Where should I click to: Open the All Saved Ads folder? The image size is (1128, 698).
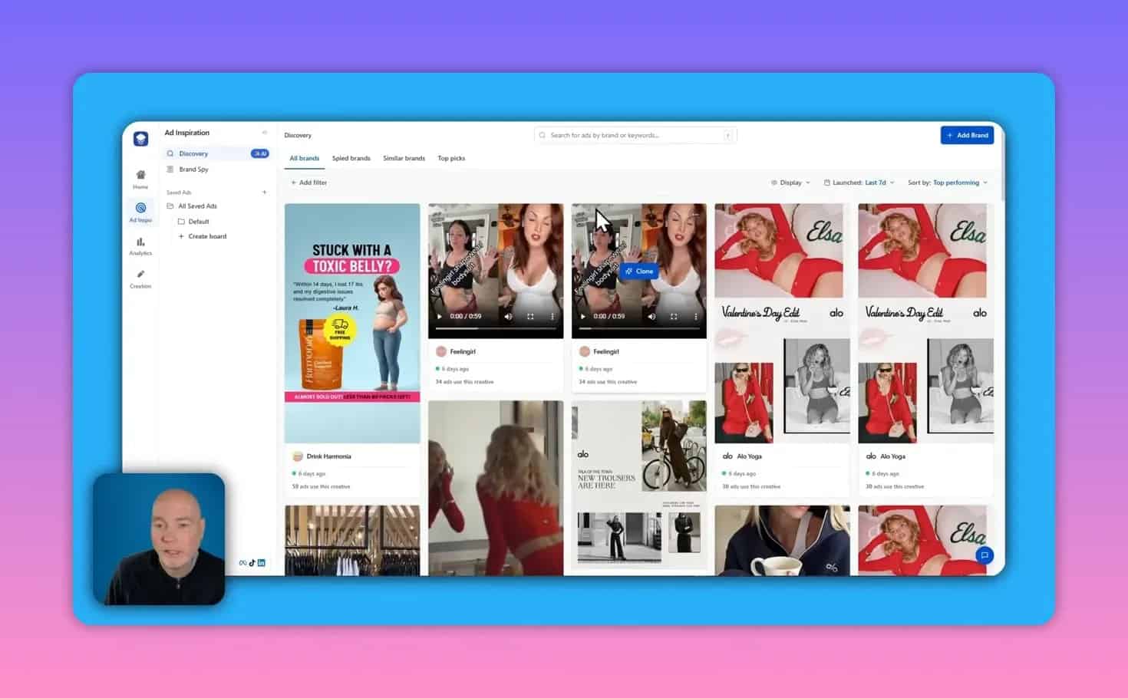pyautogui.click(x=197, y=206)
